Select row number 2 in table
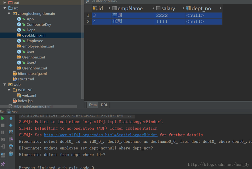 (x=88, y=21)
